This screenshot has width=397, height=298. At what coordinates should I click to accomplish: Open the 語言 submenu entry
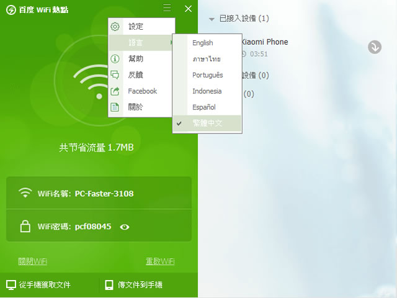(x=141, y=43)
